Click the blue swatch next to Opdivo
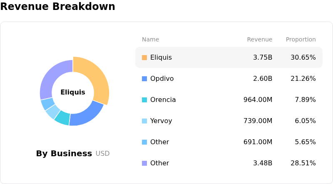The width and height of the screenshot is (333, 184). click(x=144, y=79)
